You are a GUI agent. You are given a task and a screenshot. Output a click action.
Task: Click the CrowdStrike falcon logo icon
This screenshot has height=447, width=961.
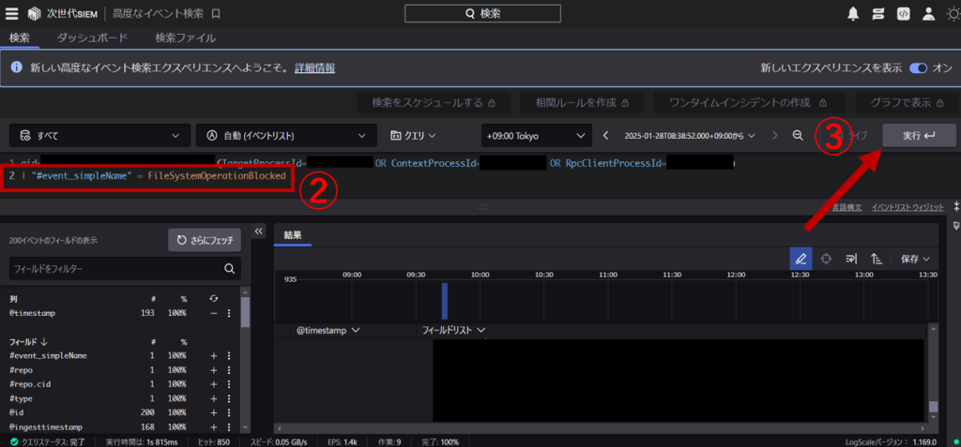[x=33, y=13]
